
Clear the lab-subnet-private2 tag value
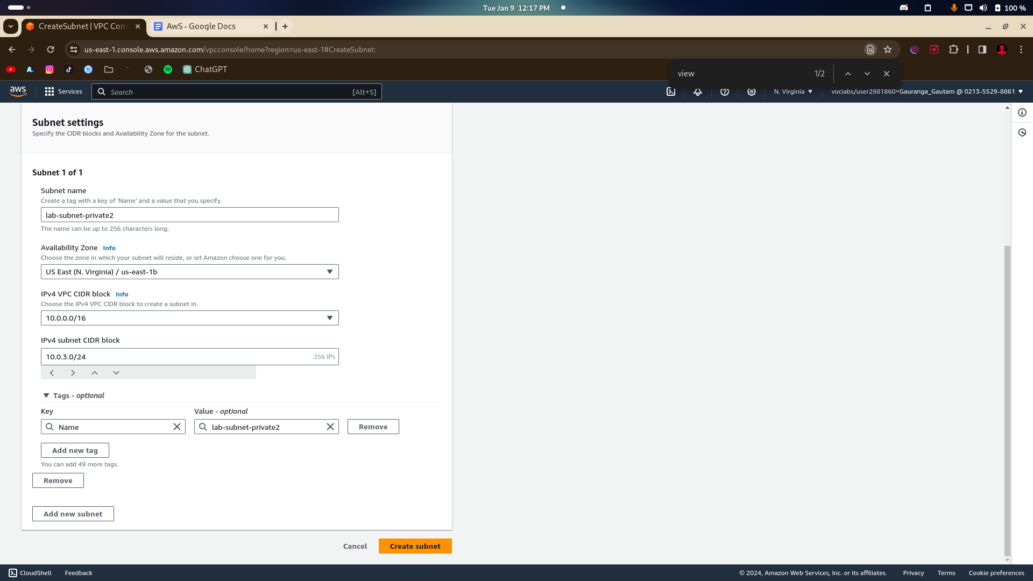pyautogui.click(x=330, y=427)
